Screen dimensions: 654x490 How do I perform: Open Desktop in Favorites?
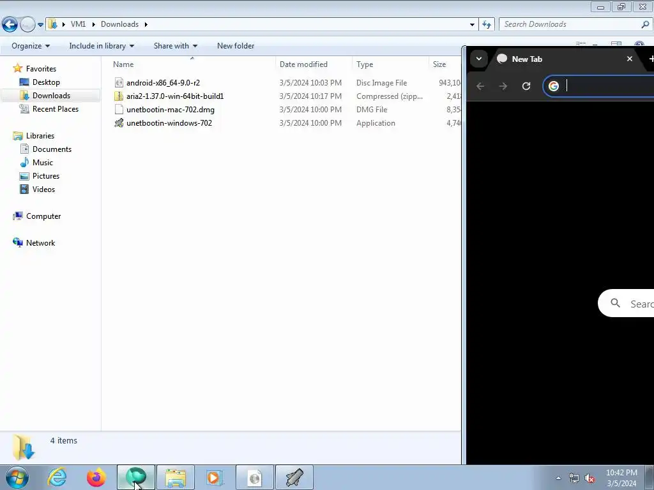[x=46, y=82]
